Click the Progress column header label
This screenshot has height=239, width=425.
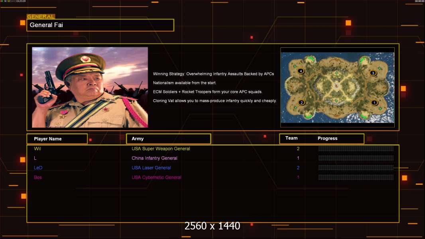pyautogui.click(x=327, y=138)
